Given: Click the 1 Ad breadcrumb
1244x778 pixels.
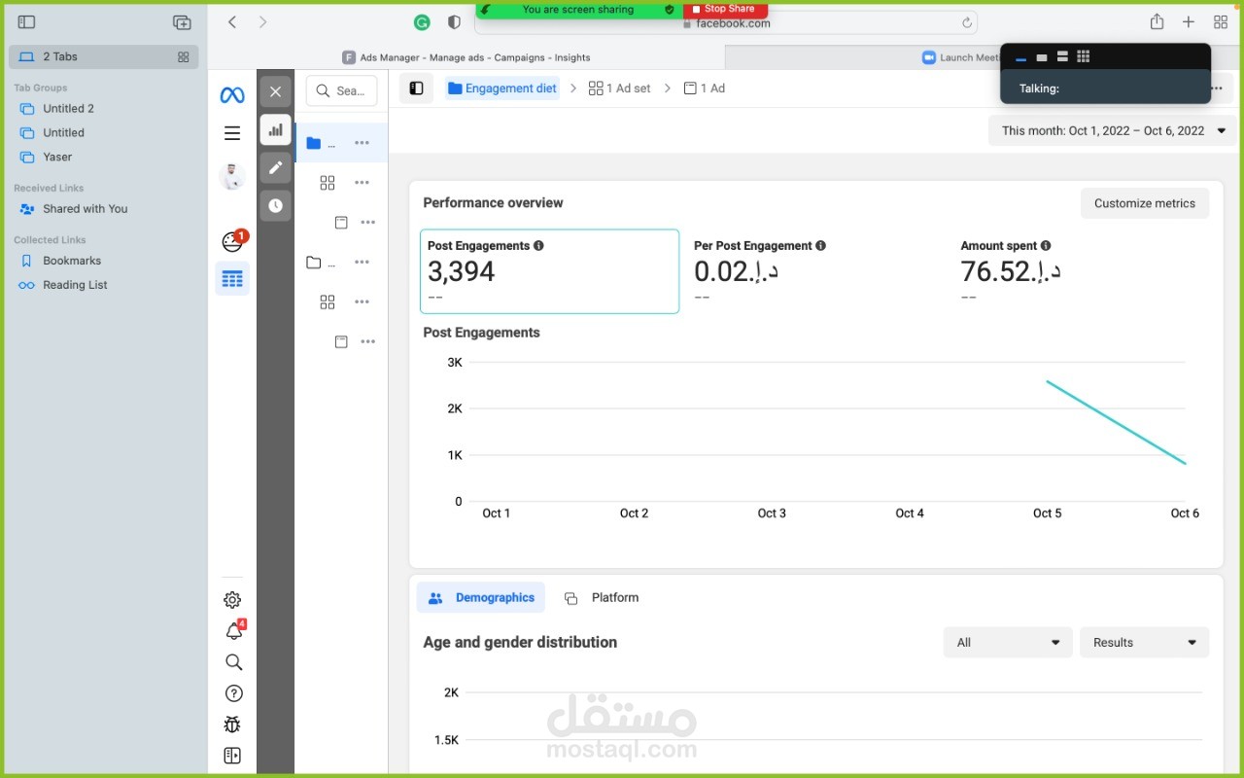Looking at the screenshot, I should (x=705, y=88).
